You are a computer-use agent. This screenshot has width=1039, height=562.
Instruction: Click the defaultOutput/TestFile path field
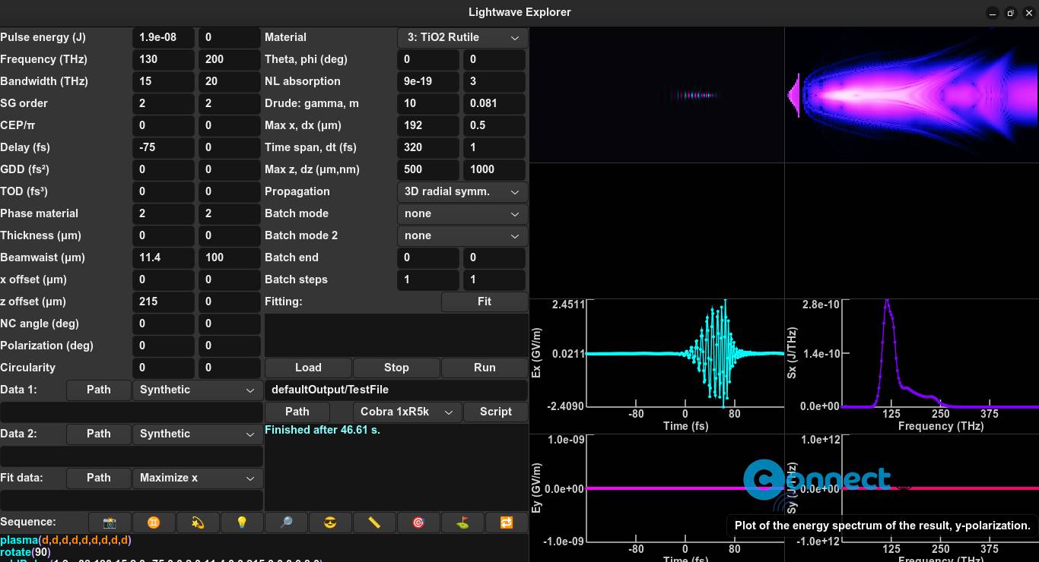pos(396,390)
